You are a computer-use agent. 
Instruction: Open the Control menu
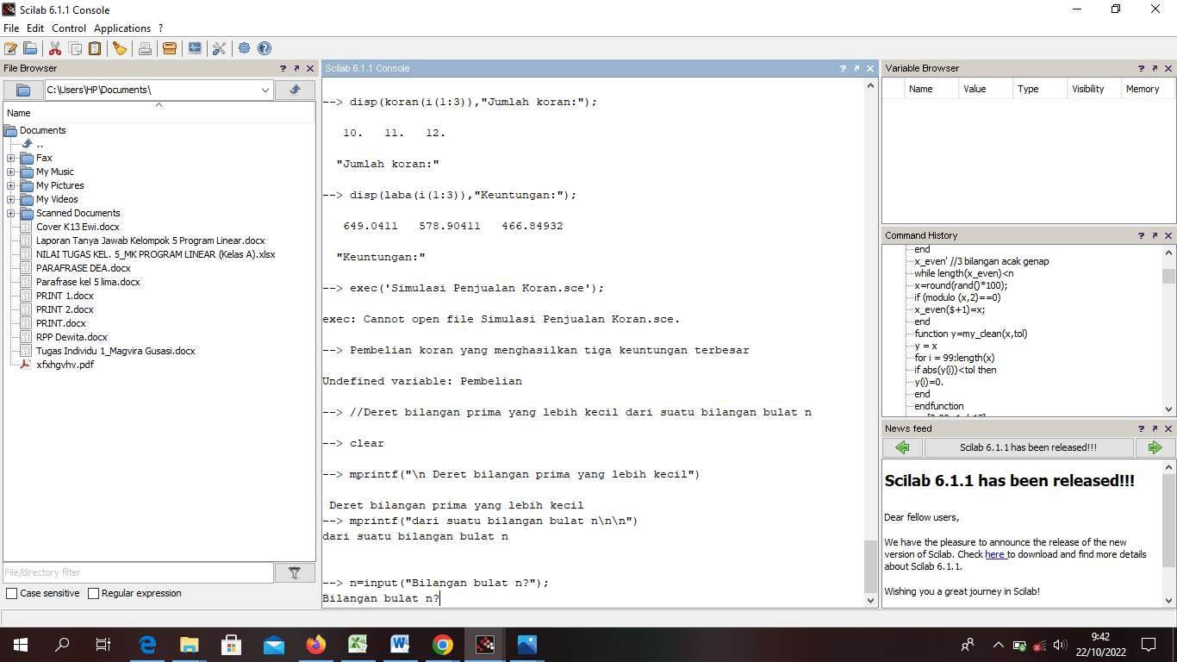[x=69, y=28]
